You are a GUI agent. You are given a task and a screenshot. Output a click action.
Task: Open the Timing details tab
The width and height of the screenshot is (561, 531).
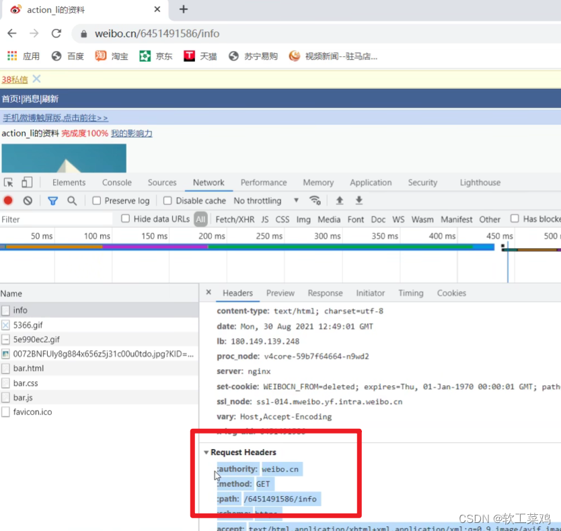411,293
